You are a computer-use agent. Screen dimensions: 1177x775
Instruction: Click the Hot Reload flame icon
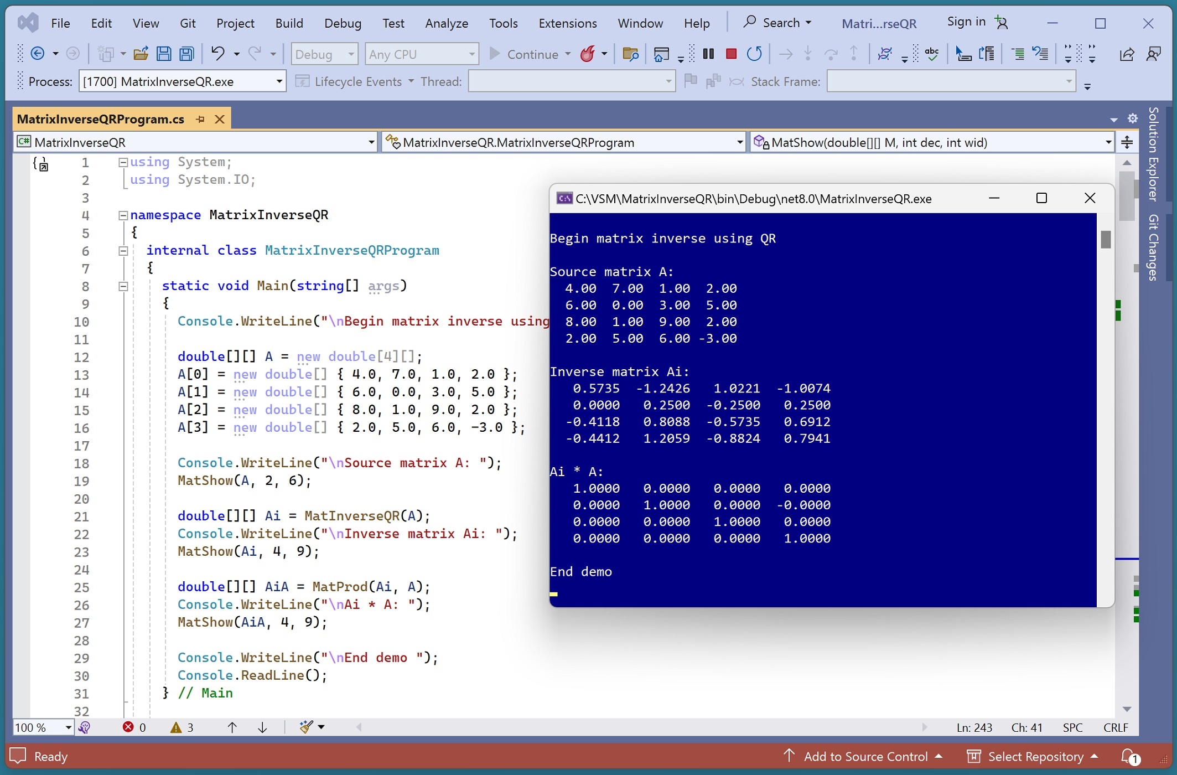click(x=588, y=54)
